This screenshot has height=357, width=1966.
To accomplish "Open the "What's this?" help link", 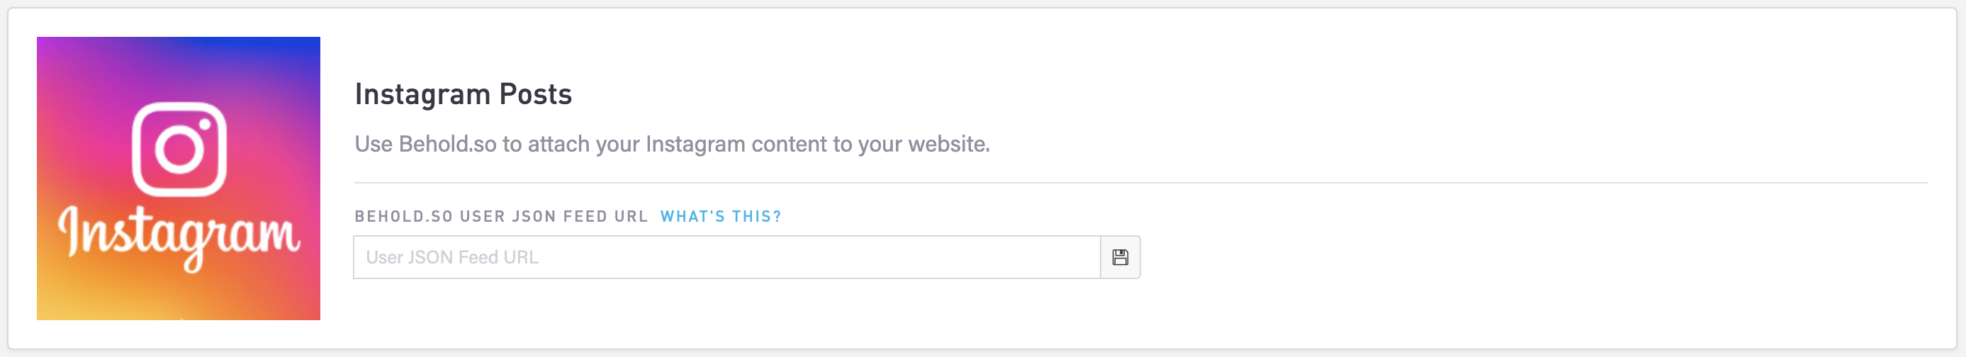I will [x=721, y=217].
